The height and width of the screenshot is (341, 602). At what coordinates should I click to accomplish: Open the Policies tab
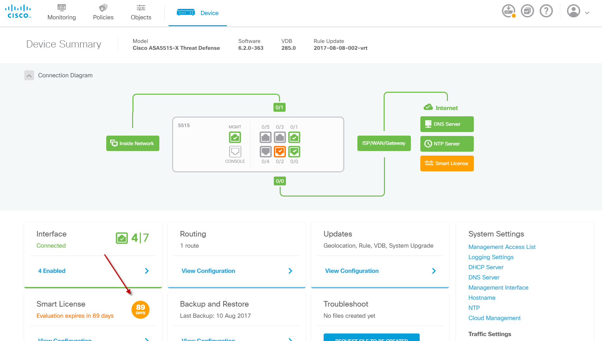[x=103, y=13]
